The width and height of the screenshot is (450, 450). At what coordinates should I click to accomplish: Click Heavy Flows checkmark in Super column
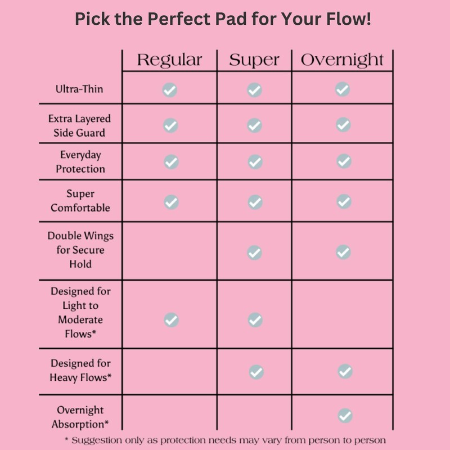click(x=256, y=371)
